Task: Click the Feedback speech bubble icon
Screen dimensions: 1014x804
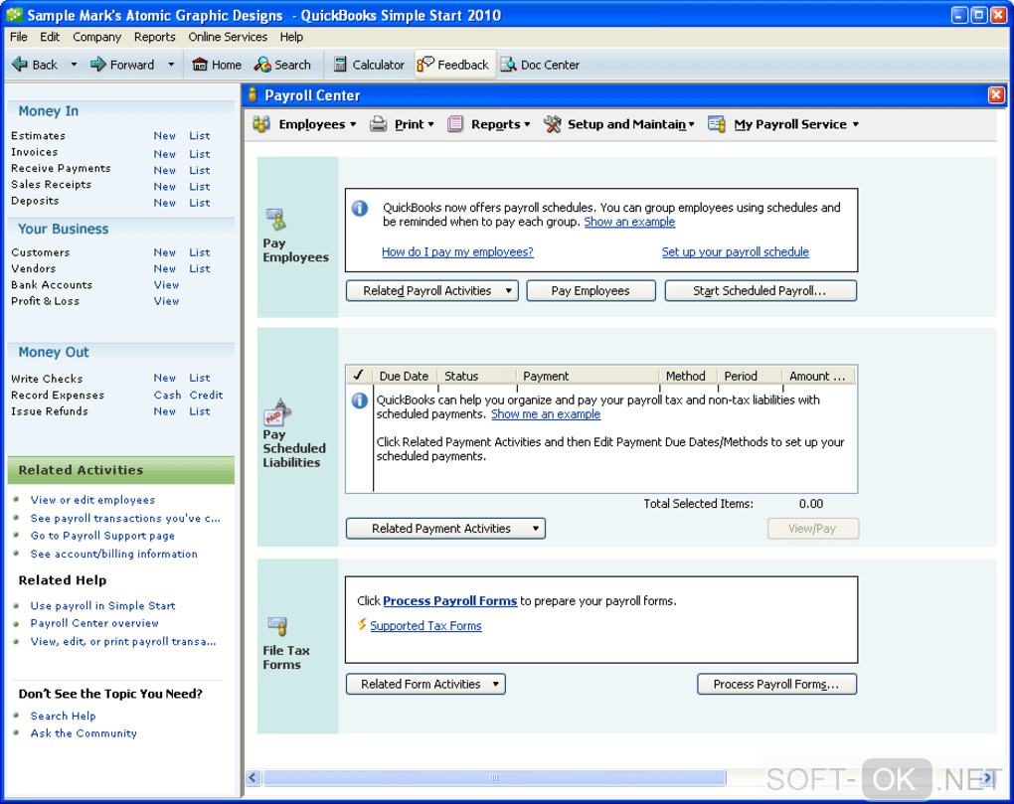Action: click(425, 64)
